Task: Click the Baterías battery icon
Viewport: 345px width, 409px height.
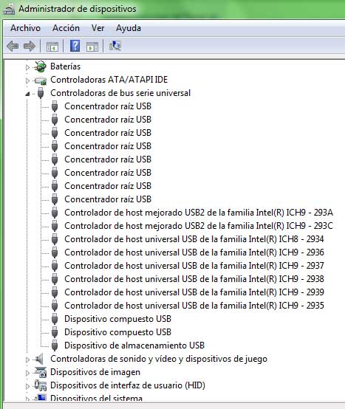Action: (x=41, y=66)
